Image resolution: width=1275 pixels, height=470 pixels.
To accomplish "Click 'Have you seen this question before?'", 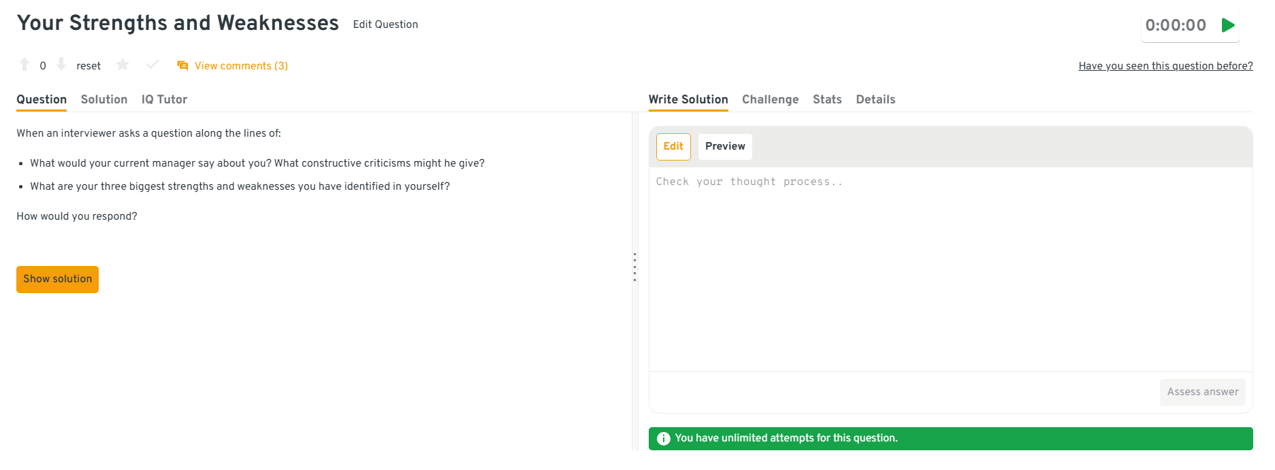I will [1165, 66].
